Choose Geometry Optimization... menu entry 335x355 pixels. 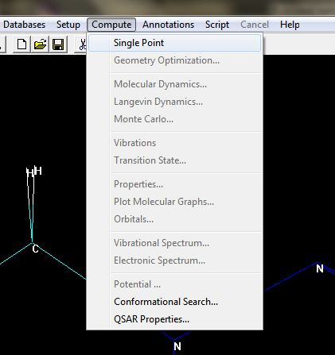[x=175, y=60]
